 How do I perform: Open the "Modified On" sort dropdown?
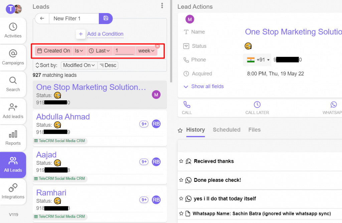coord(78,65)
